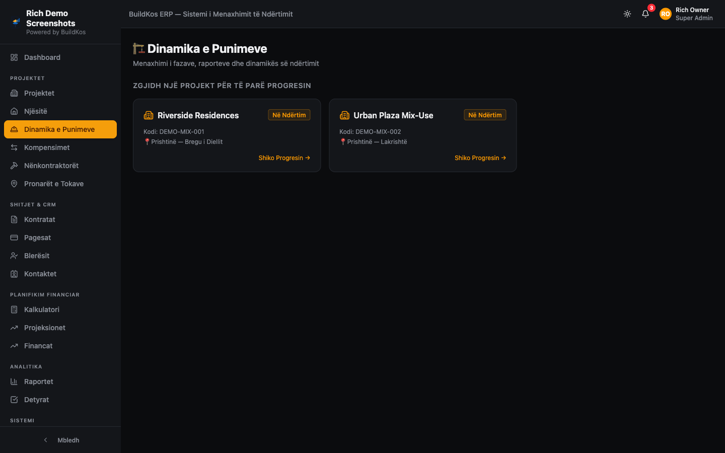Click the BuildKos ERP header title
Viewport: 725px width, 453px height.
coord(211,14)
